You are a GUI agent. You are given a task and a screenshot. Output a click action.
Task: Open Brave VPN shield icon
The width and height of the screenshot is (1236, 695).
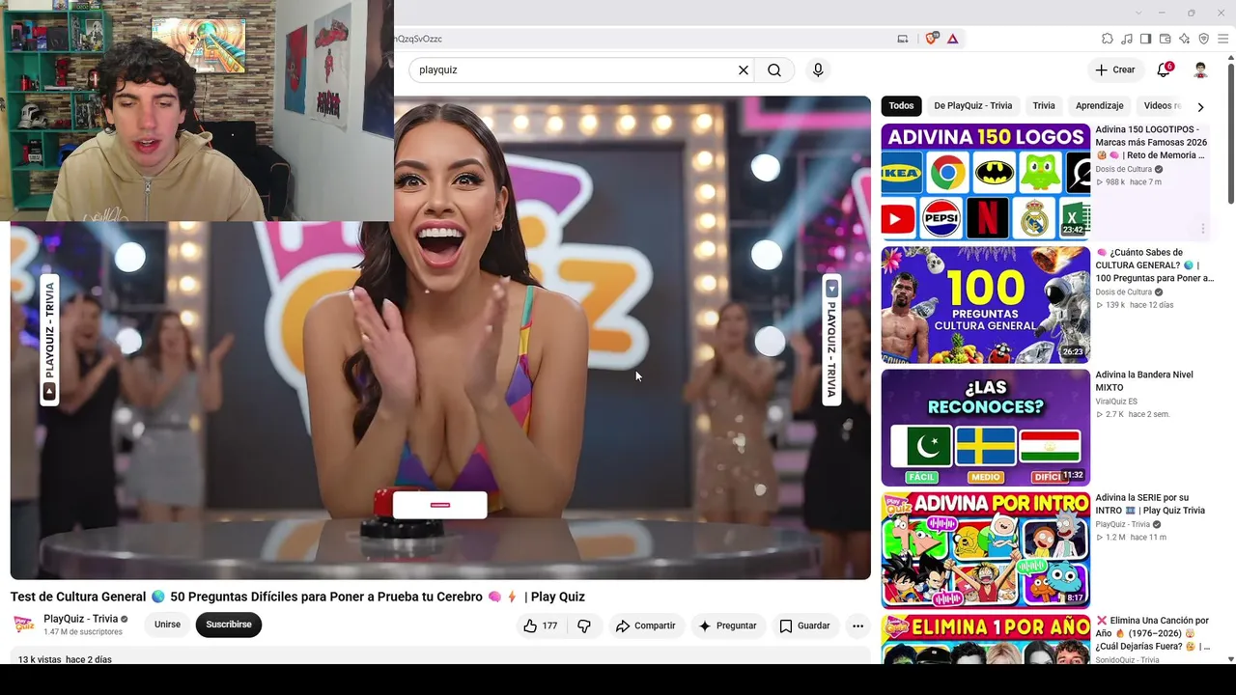pyautogui.click(x=1203, y=39)
